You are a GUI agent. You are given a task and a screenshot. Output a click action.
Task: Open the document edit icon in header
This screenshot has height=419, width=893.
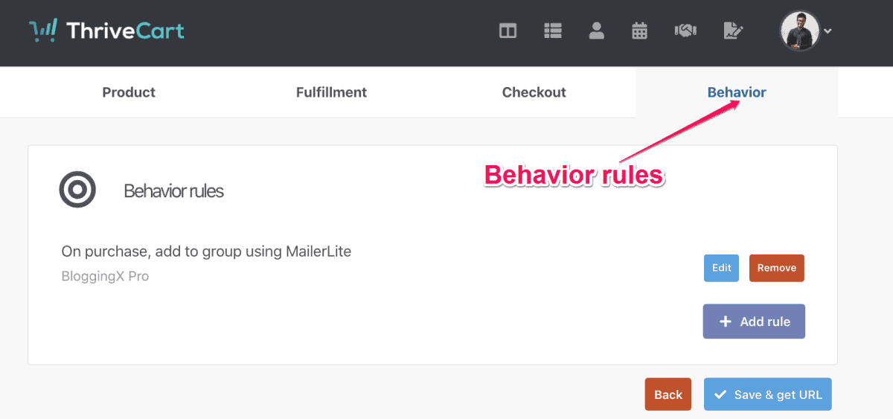tap(733, 31)
